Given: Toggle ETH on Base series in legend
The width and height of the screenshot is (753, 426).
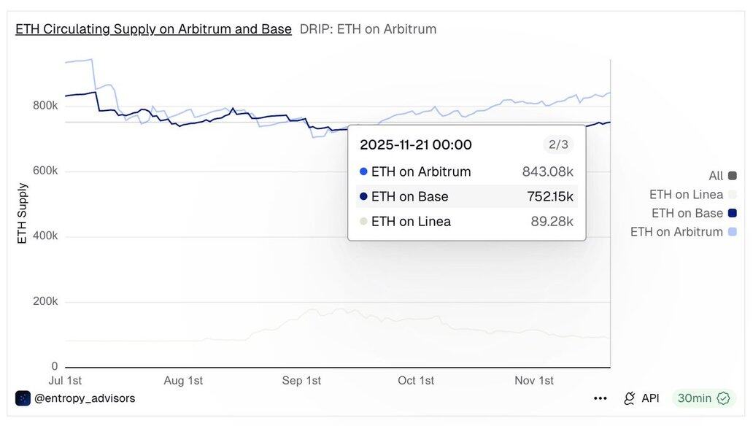Looking at the screenshot, I should 687,213.
